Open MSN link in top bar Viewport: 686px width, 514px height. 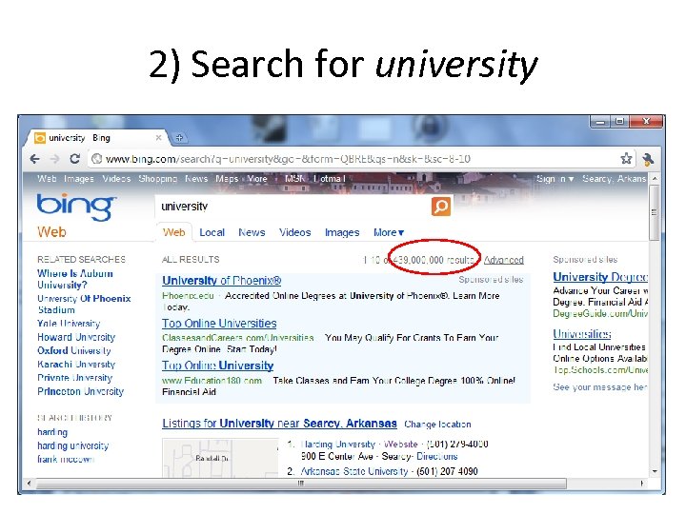point(294,179)
